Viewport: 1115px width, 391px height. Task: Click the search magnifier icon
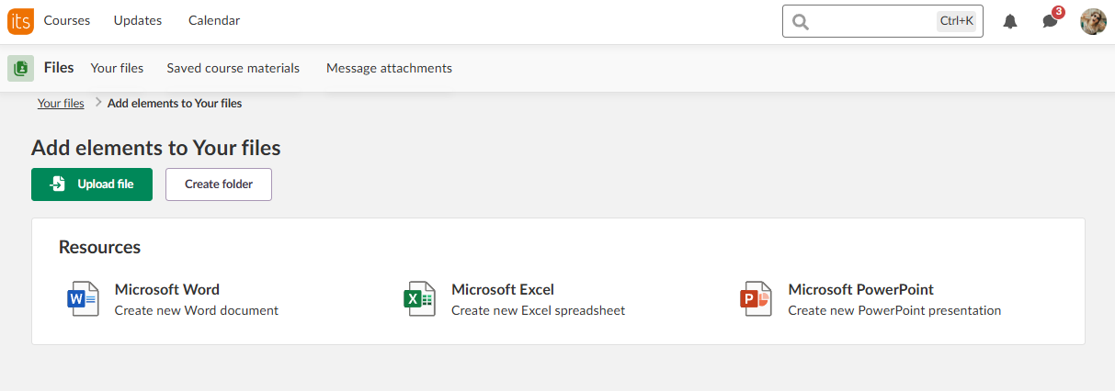[801, 21]
